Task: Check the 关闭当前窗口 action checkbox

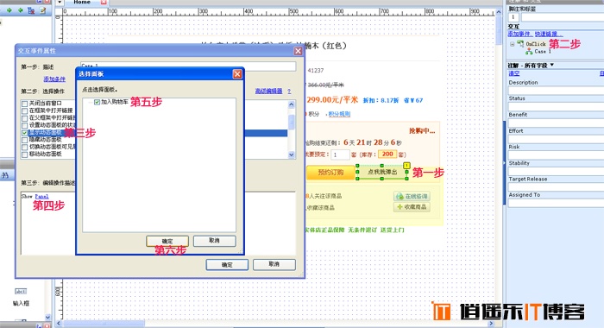Action: [x=25, y=104]
